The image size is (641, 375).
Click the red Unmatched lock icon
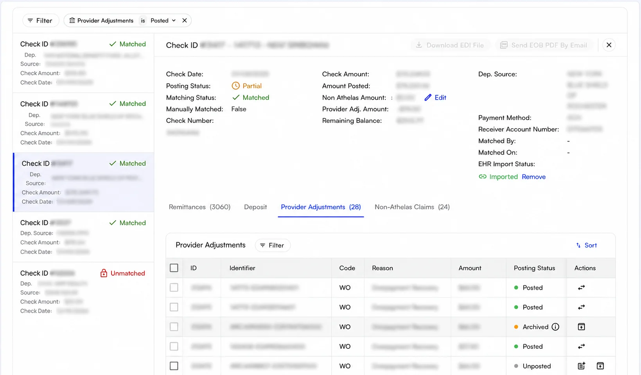(x=104, y=273)
